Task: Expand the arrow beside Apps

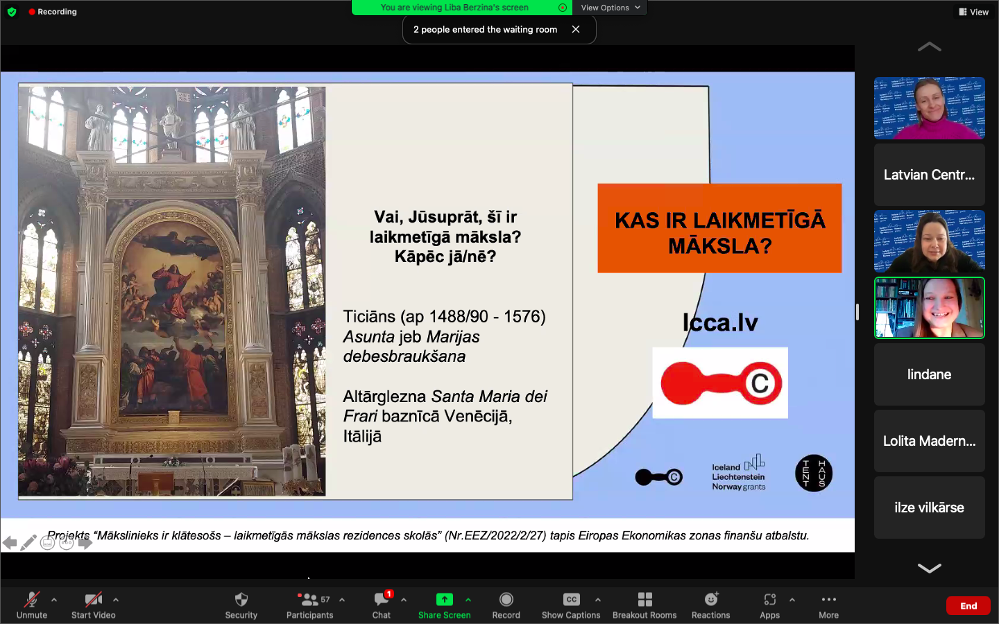Action: [x=792, y=600]
